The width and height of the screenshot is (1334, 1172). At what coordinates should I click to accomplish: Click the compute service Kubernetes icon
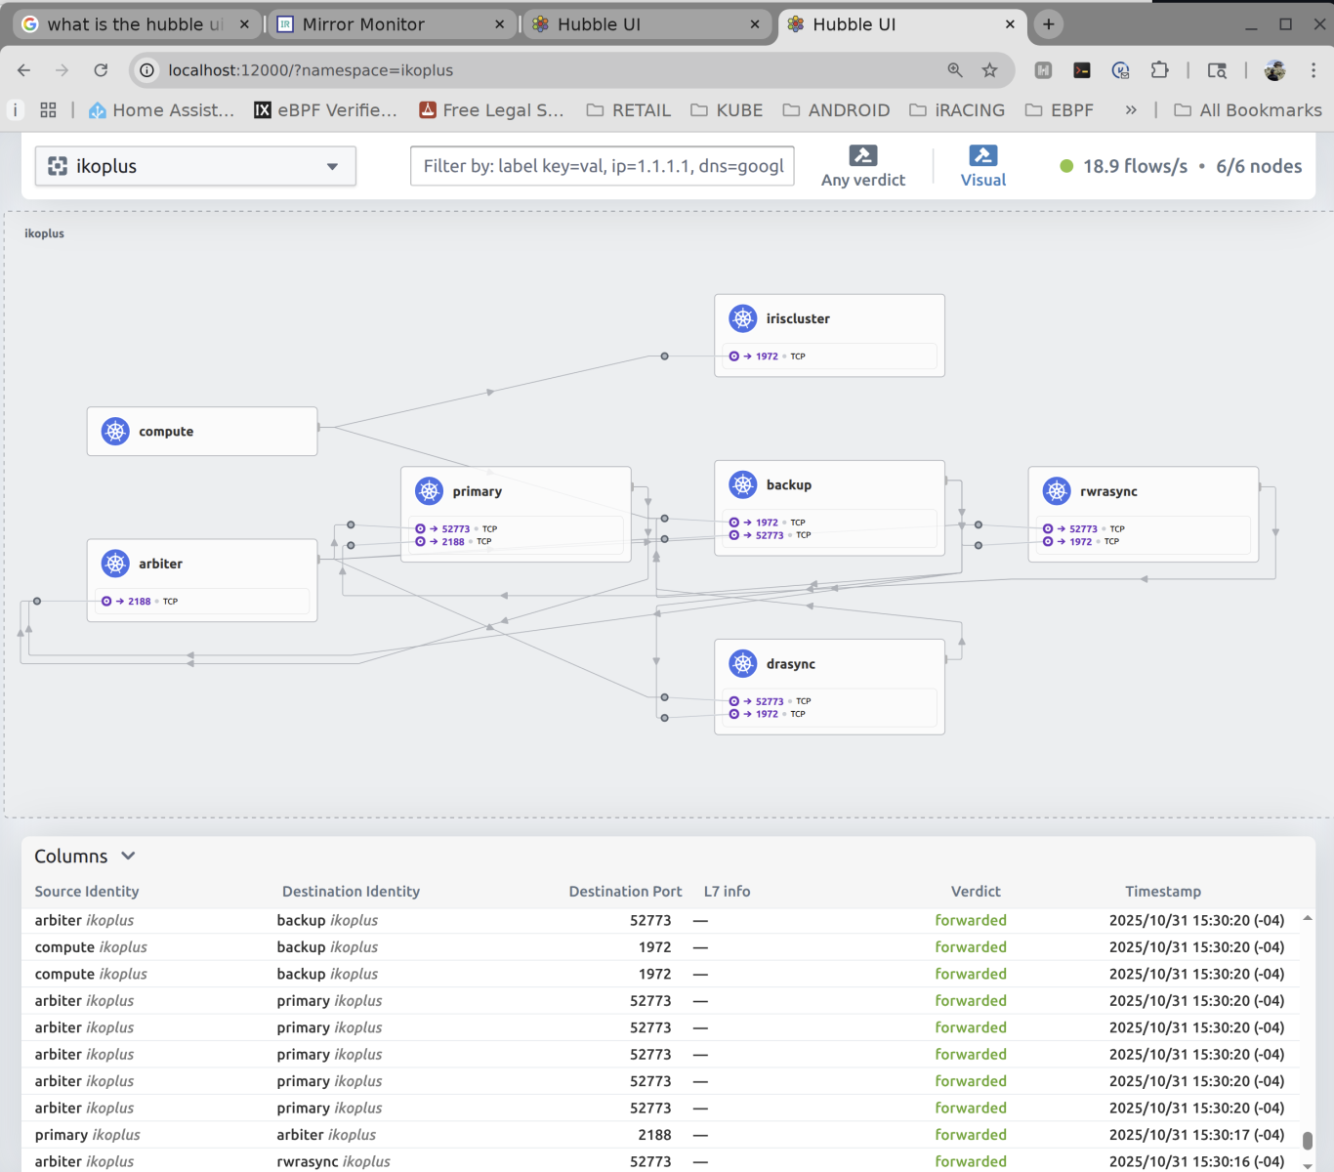[x=115, y=431]
